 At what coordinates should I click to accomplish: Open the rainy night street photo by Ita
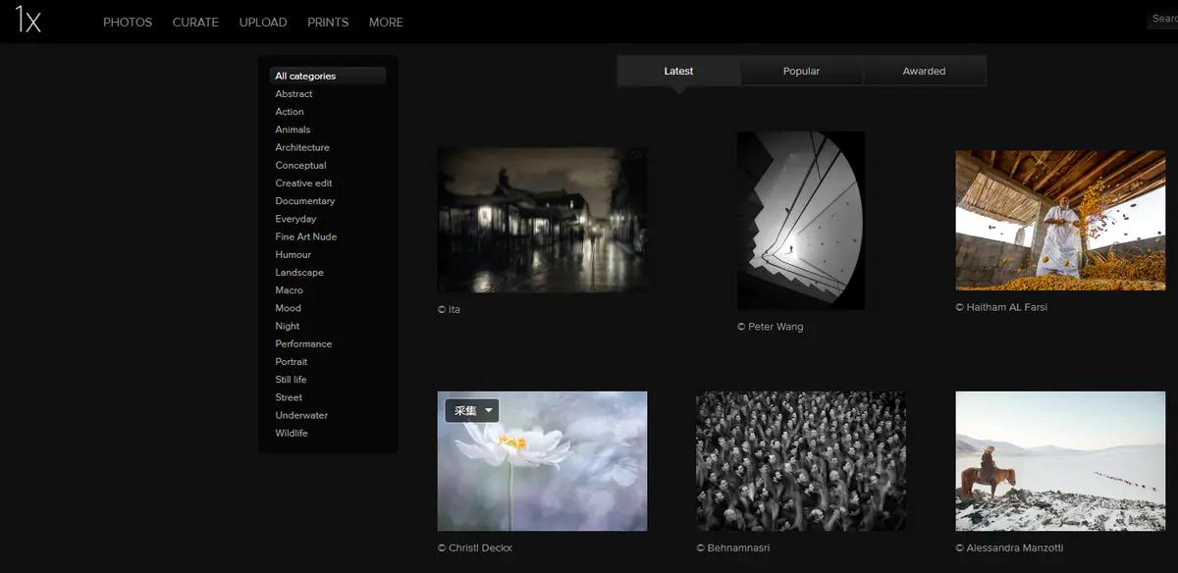(x=542, y=220)
